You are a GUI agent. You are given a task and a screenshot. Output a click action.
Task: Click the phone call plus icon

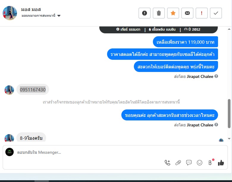pos(167,163)
